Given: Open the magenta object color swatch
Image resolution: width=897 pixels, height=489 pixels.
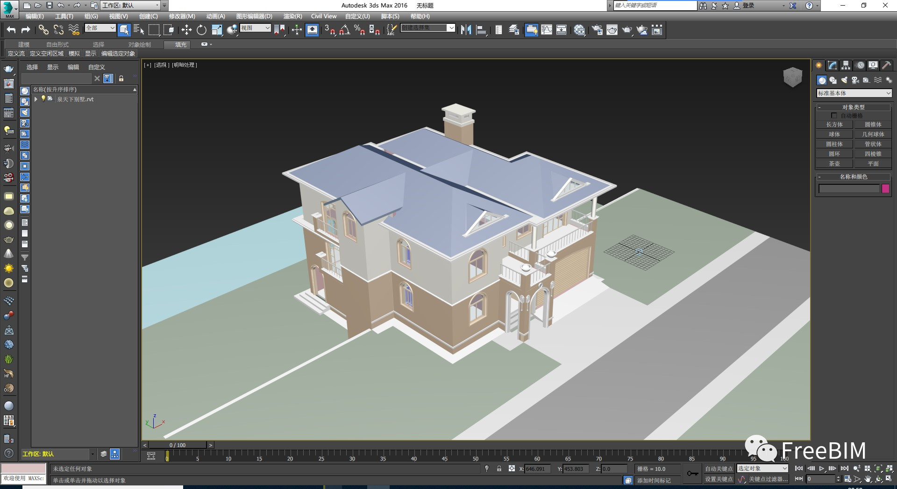Looking at the screenshot, I should [885, 189].
